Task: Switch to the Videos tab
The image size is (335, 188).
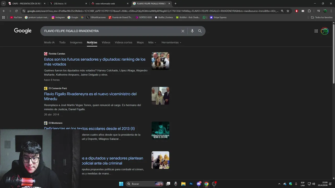Action: (106, 43)
